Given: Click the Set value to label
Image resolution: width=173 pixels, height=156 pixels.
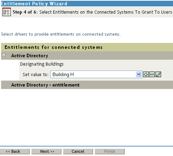Looking at the screenshot, I should pyautogui.click(x=35, y=75).
